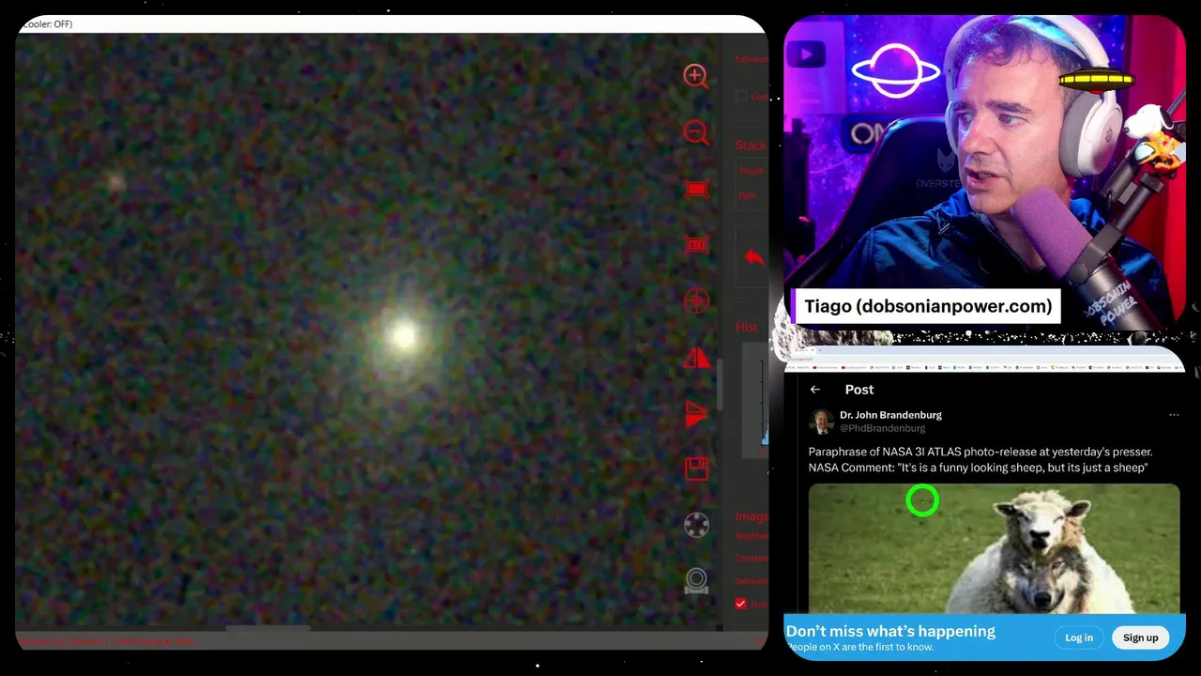Image resolution: width=1201 pixels, height=676 pixels.
Task: Click the 'Don't miss what's happening' text
Action: tap(890, 631)
